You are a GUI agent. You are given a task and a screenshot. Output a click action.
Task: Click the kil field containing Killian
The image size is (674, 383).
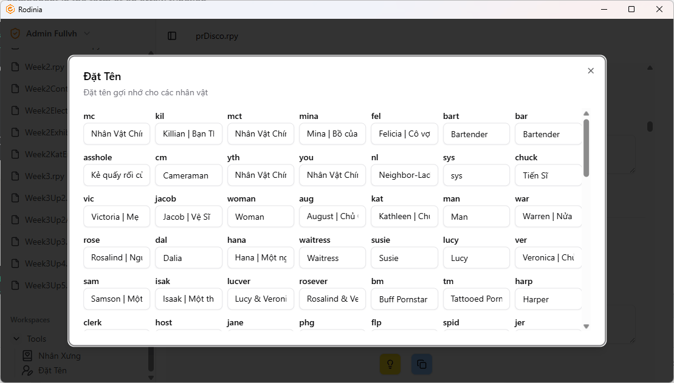(x=188, y=134)
